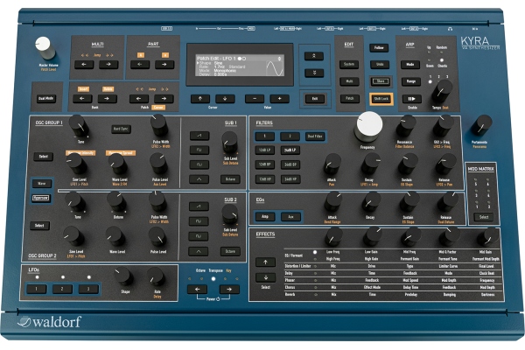Select the Hypersaw oscillator mode button
Screen dimensions: 525x350
point(41,198)
